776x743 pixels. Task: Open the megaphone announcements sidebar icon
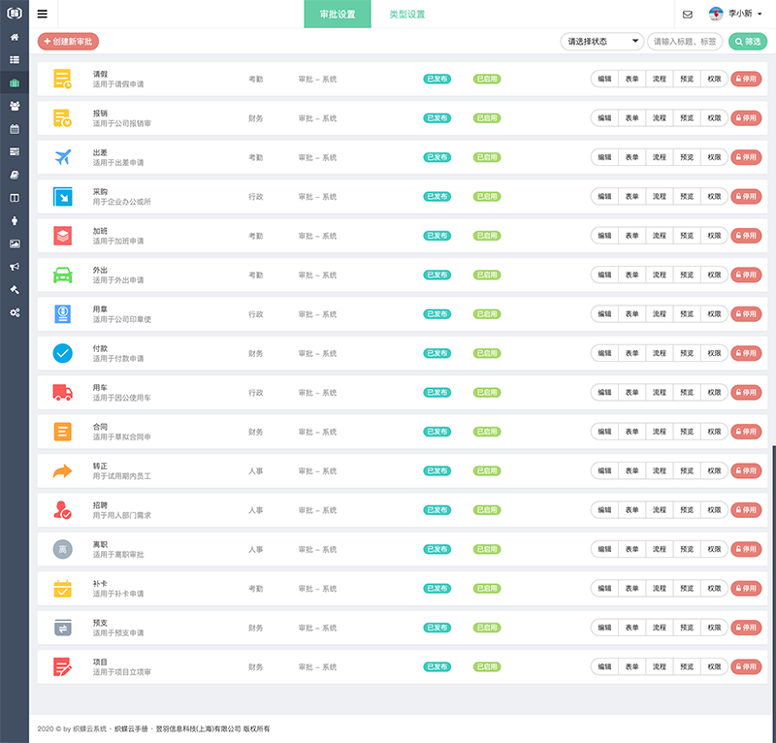point(15,266)
